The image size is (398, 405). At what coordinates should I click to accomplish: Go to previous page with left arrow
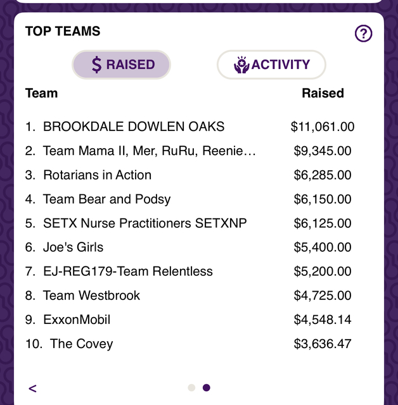click(x=32, y=388)
